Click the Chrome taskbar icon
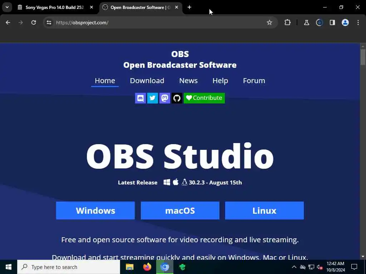Screen dimensions: 366x274 [x=164, y=267]
